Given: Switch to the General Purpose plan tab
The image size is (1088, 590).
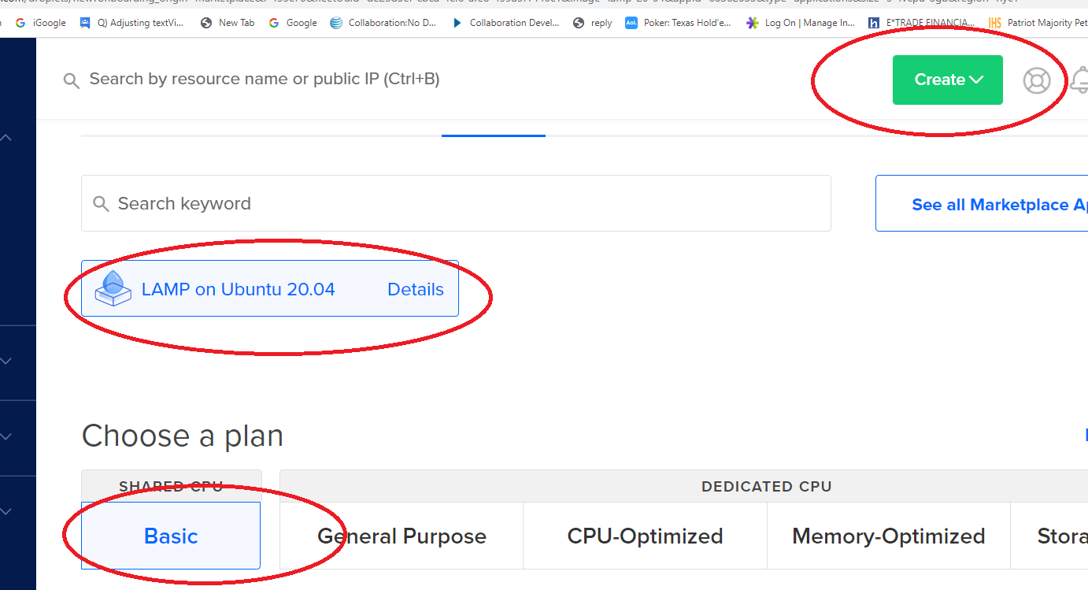Looking at the screenshot, I should coord(402,536).
